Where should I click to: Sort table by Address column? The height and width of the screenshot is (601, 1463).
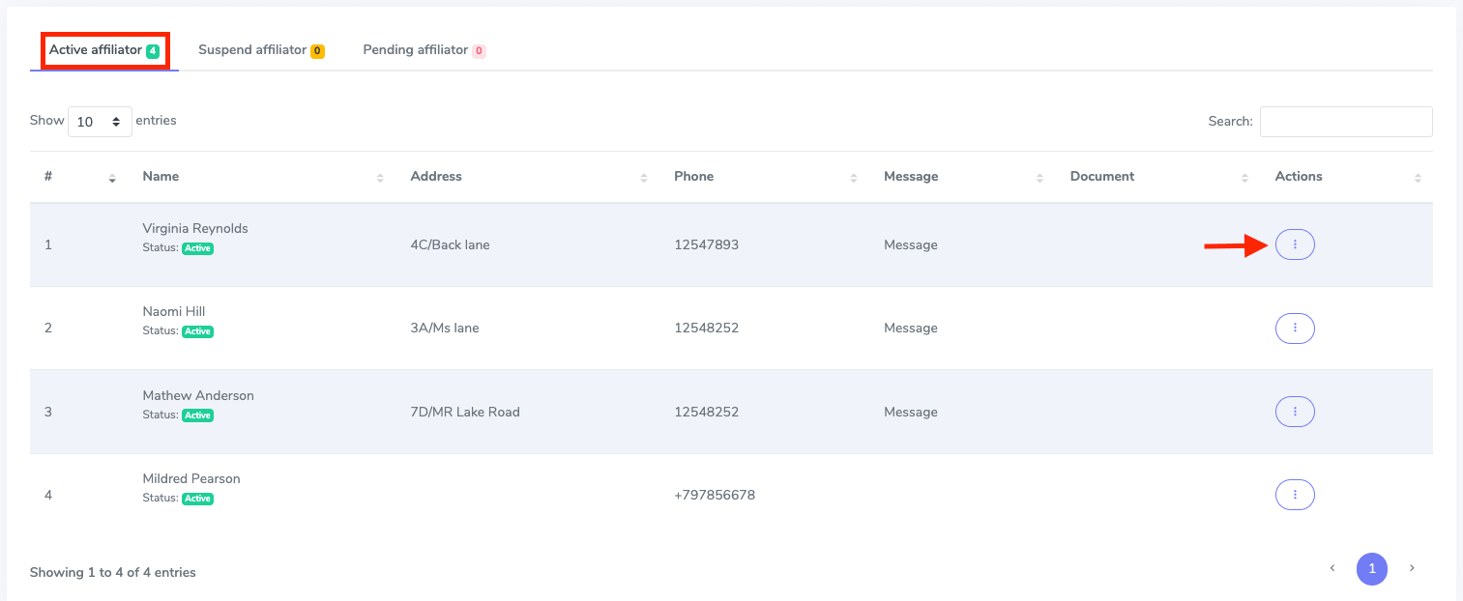pyautogui.click(x=436, y=177)
